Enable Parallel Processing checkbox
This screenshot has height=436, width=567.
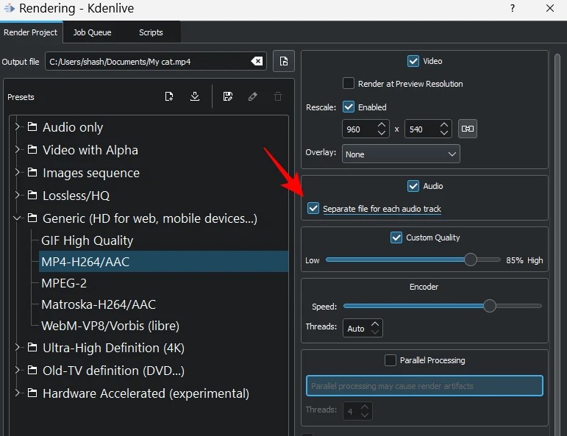[x=391, y=360]
